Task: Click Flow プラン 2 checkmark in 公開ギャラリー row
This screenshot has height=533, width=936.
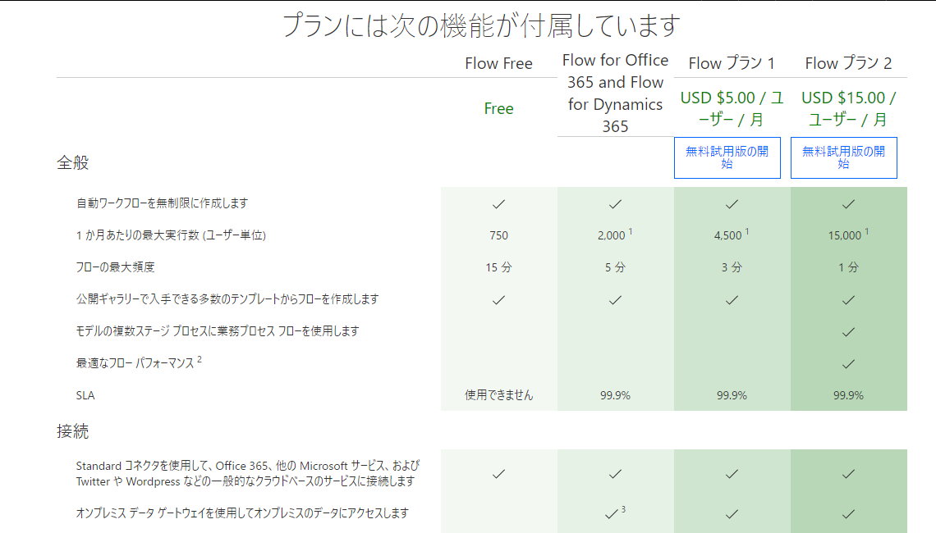Action: 848,300
